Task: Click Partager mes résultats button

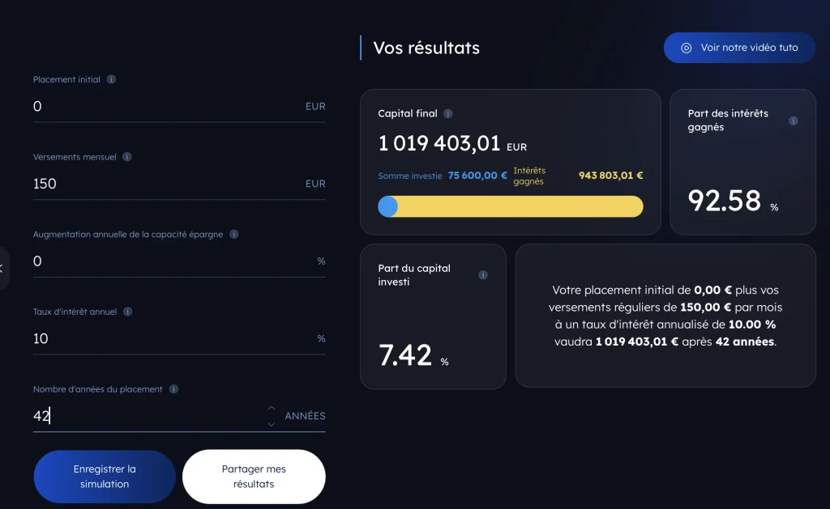Action: 254,477
